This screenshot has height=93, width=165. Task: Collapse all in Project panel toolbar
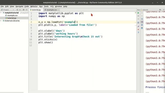coord(20,10)
